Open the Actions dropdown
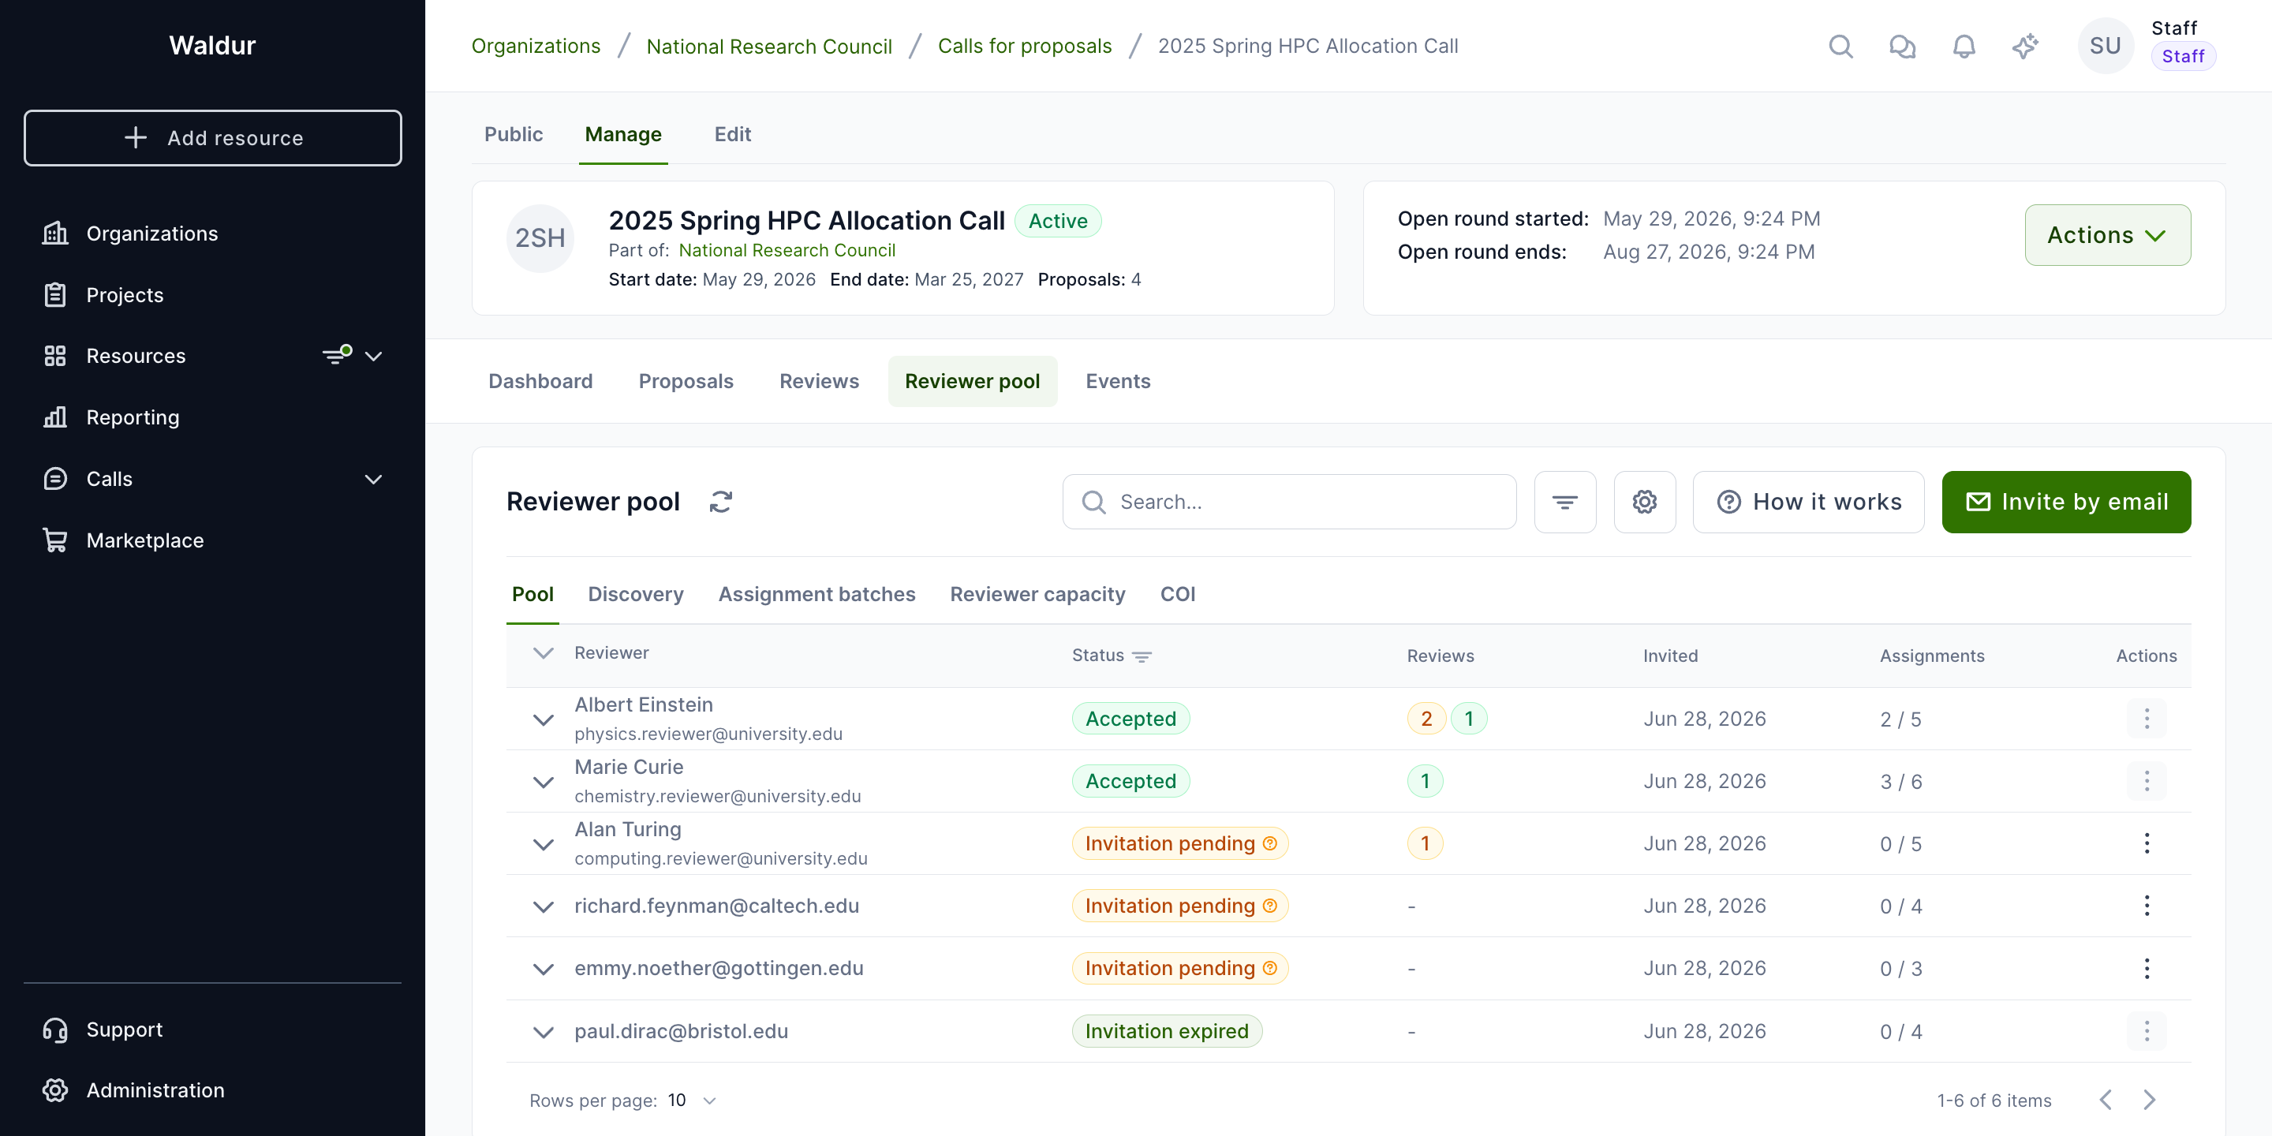The image size is (2272, 1136). pos(2107,236)
